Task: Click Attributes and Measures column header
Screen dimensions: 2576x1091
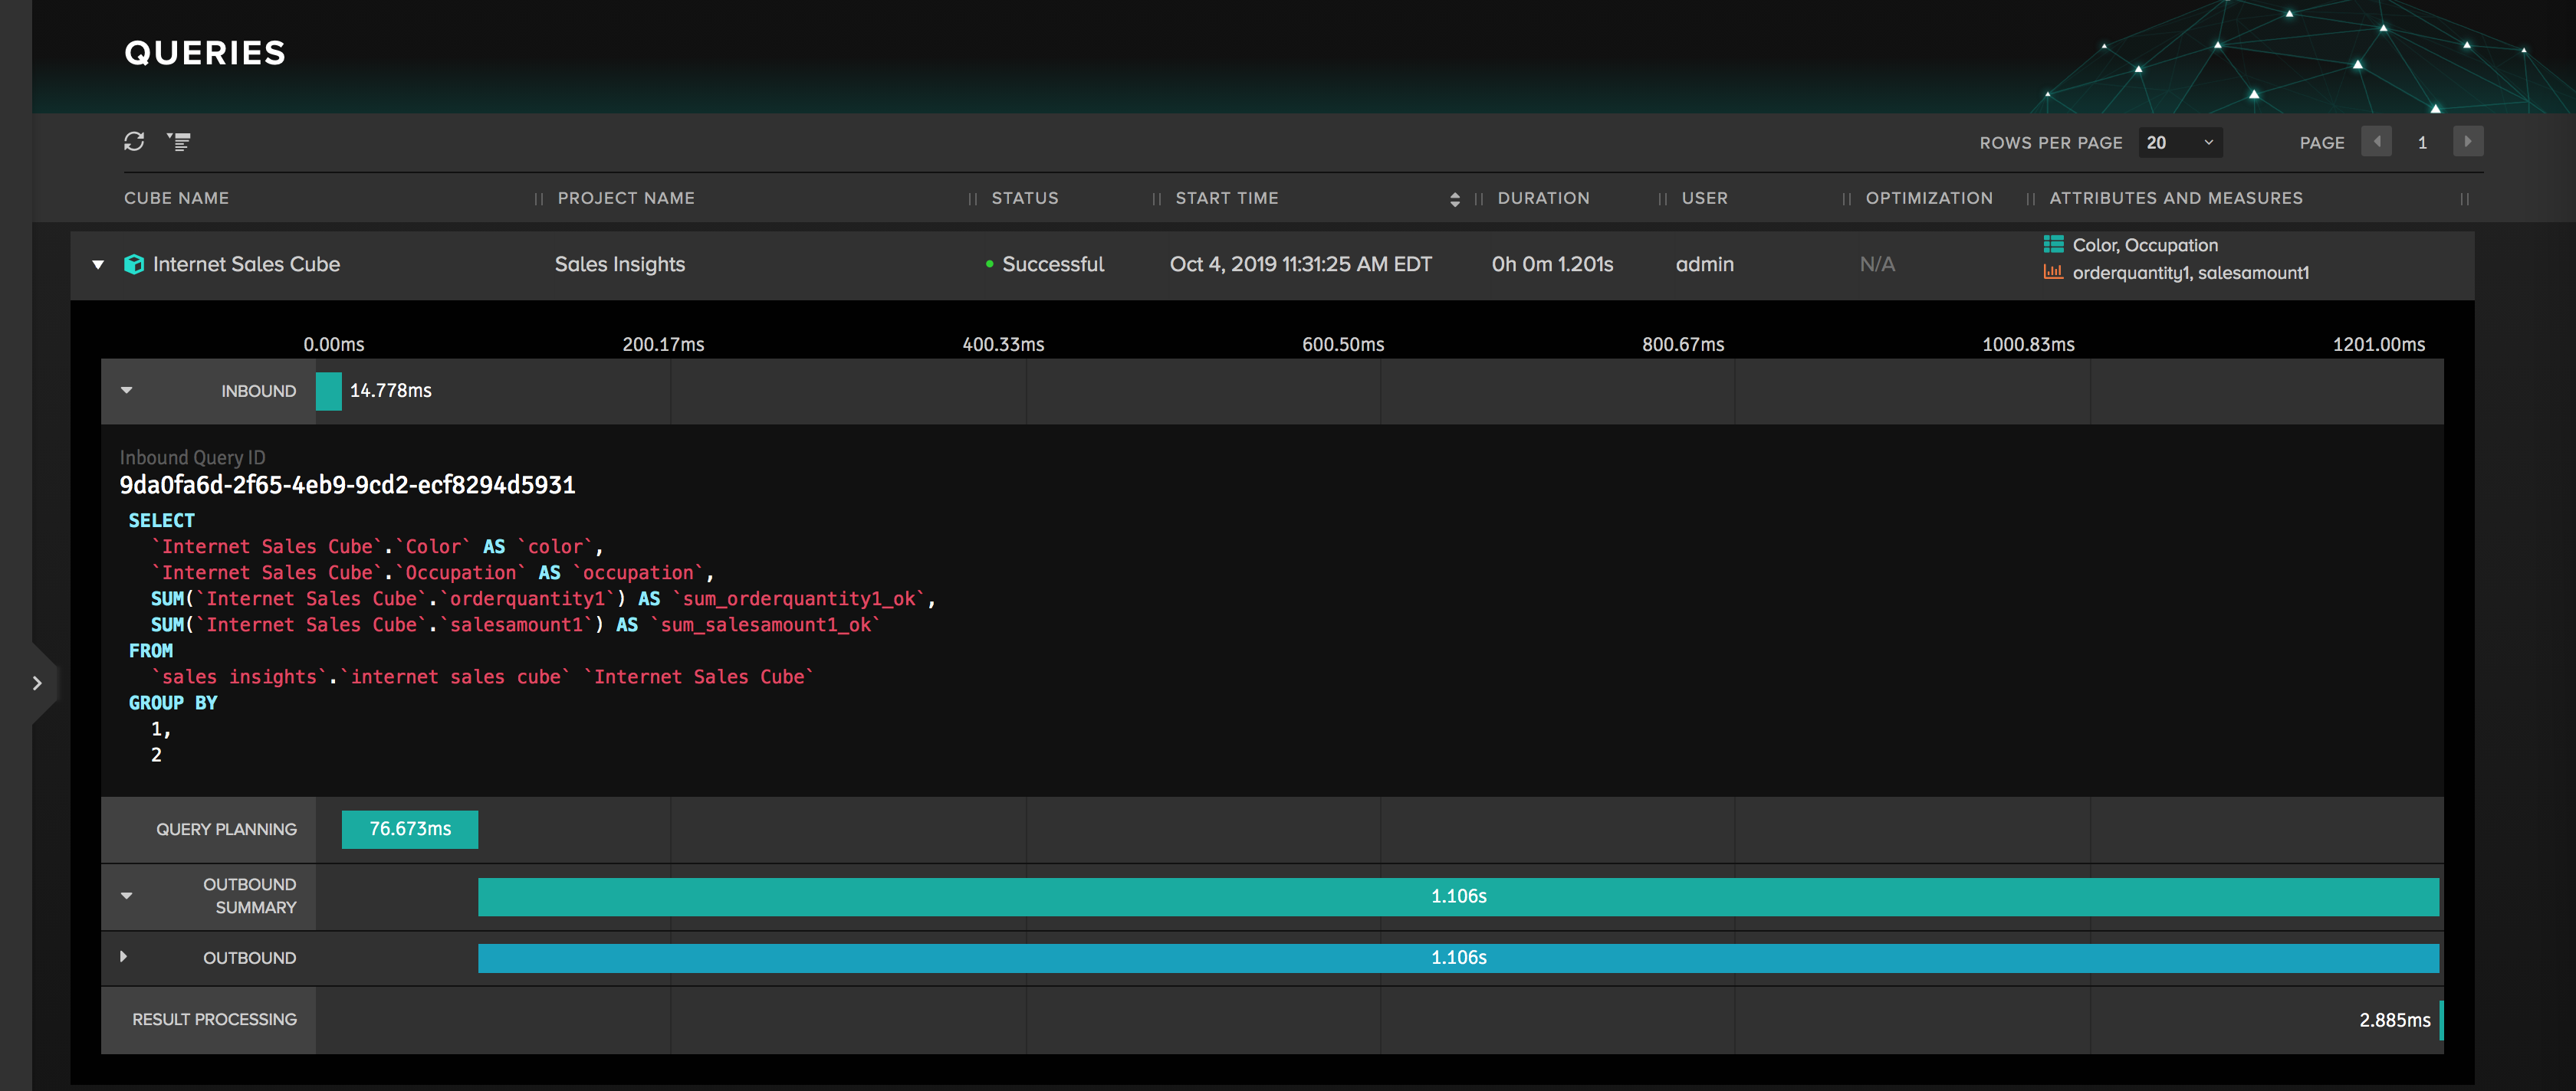Action: [x=2176, y=199]
